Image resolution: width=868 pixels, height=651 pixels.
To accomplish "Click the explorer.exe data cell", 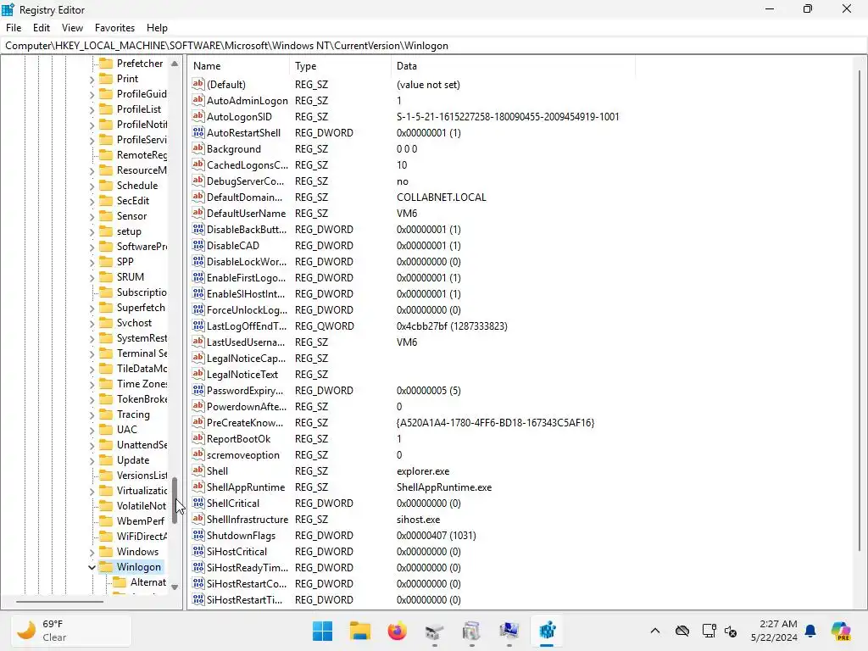I will (x=423, y=471).
